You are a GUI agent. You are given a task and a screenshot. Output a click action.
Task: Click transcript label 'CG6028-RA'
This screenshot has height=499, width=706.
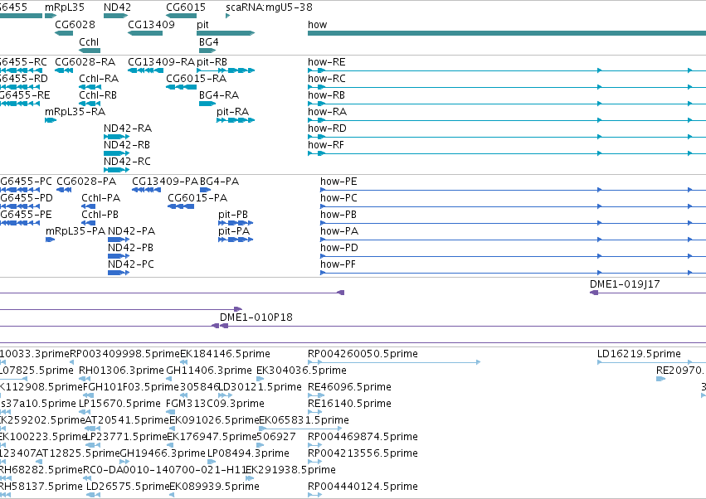85,62
